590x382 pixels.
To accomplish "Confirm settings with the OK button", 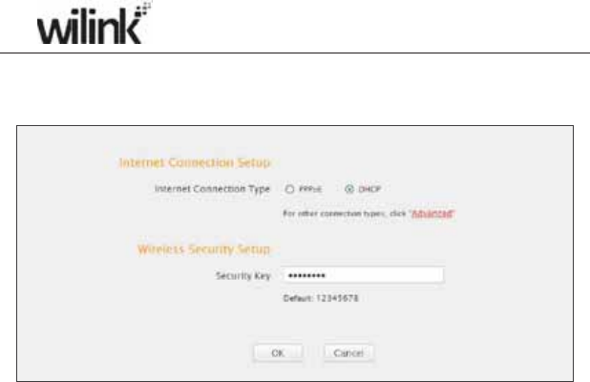I will click(278, 353).
